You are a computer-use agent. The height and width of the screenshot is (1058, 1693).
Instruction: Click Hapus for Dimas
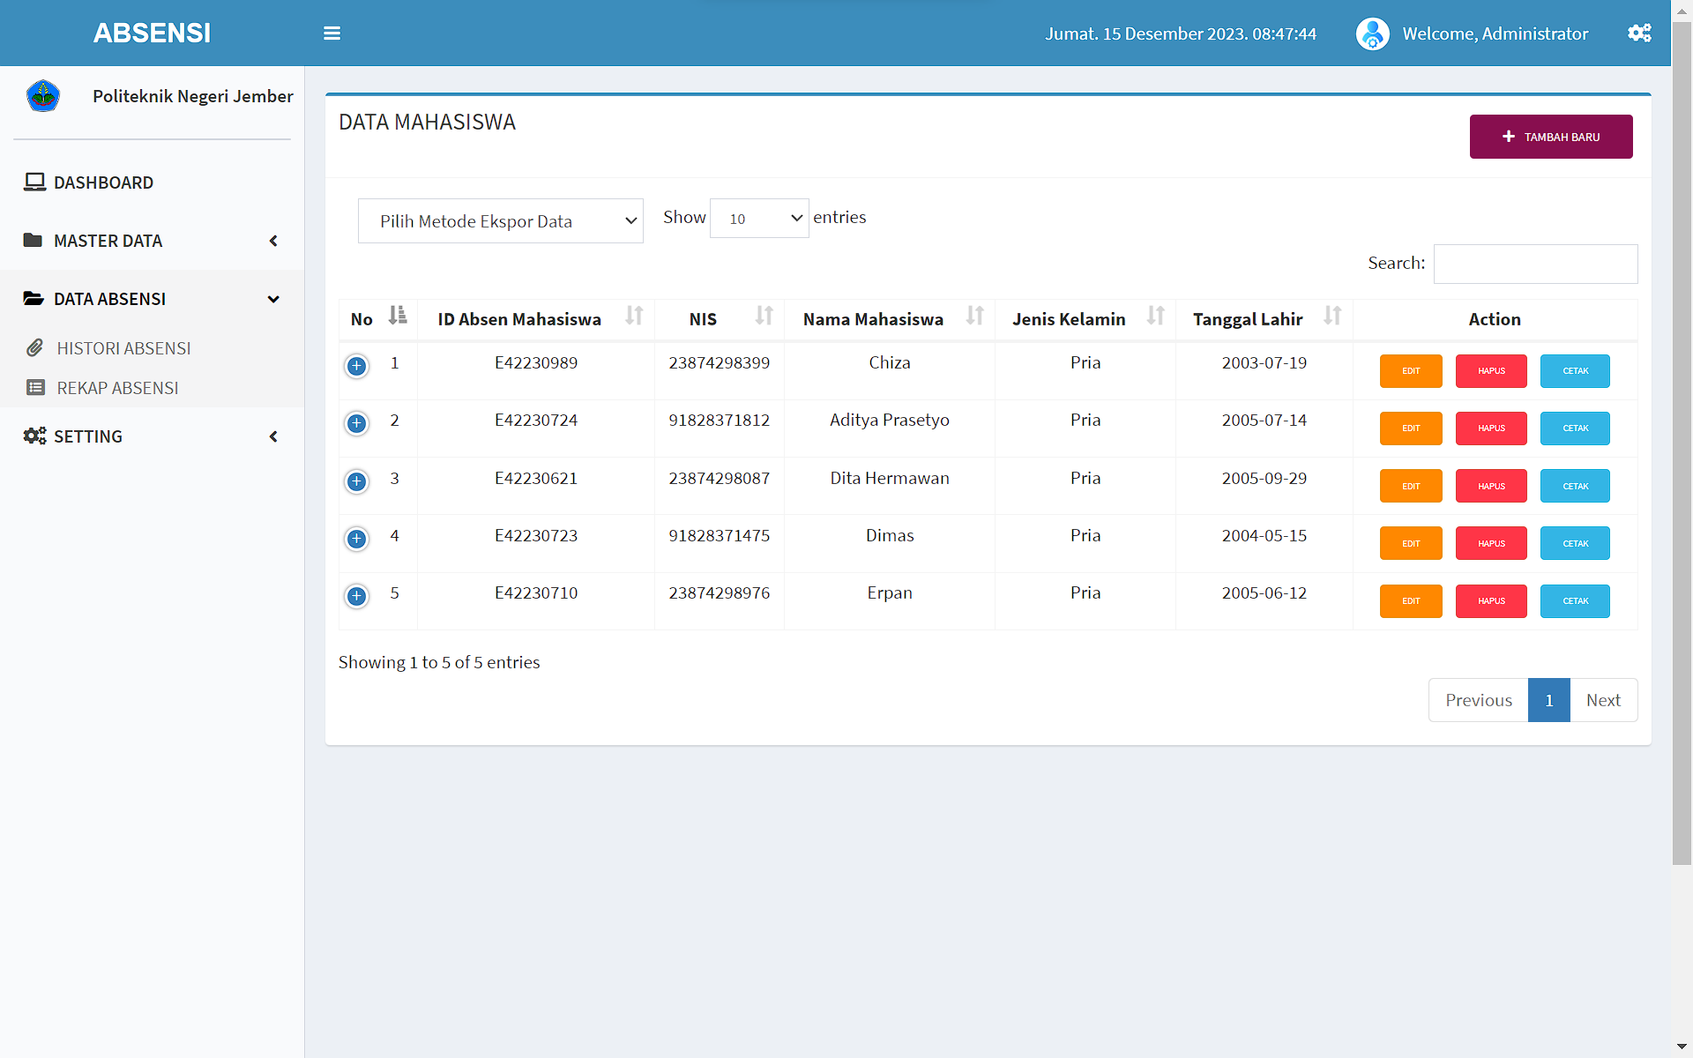[1491, 543]
